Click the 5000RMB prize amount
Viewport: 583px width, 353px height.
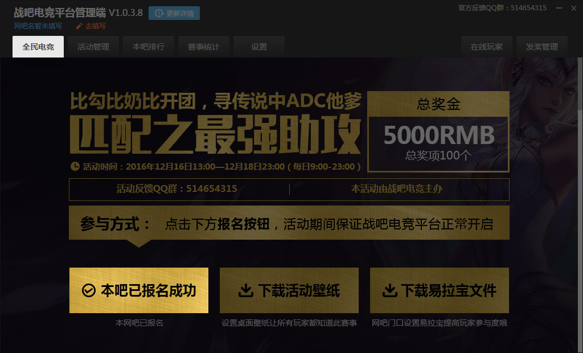(x=439, y=135)
